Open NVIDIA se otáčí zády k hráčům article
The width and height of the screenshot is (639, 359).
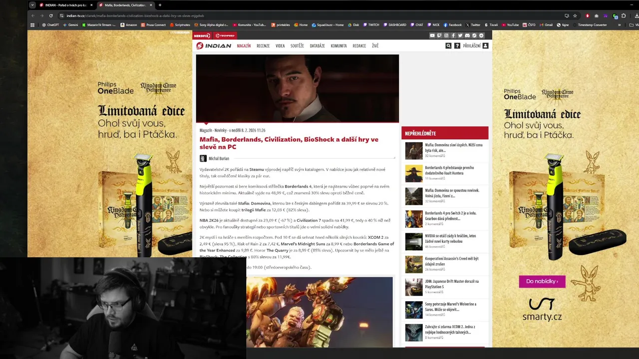coord(450,239)
